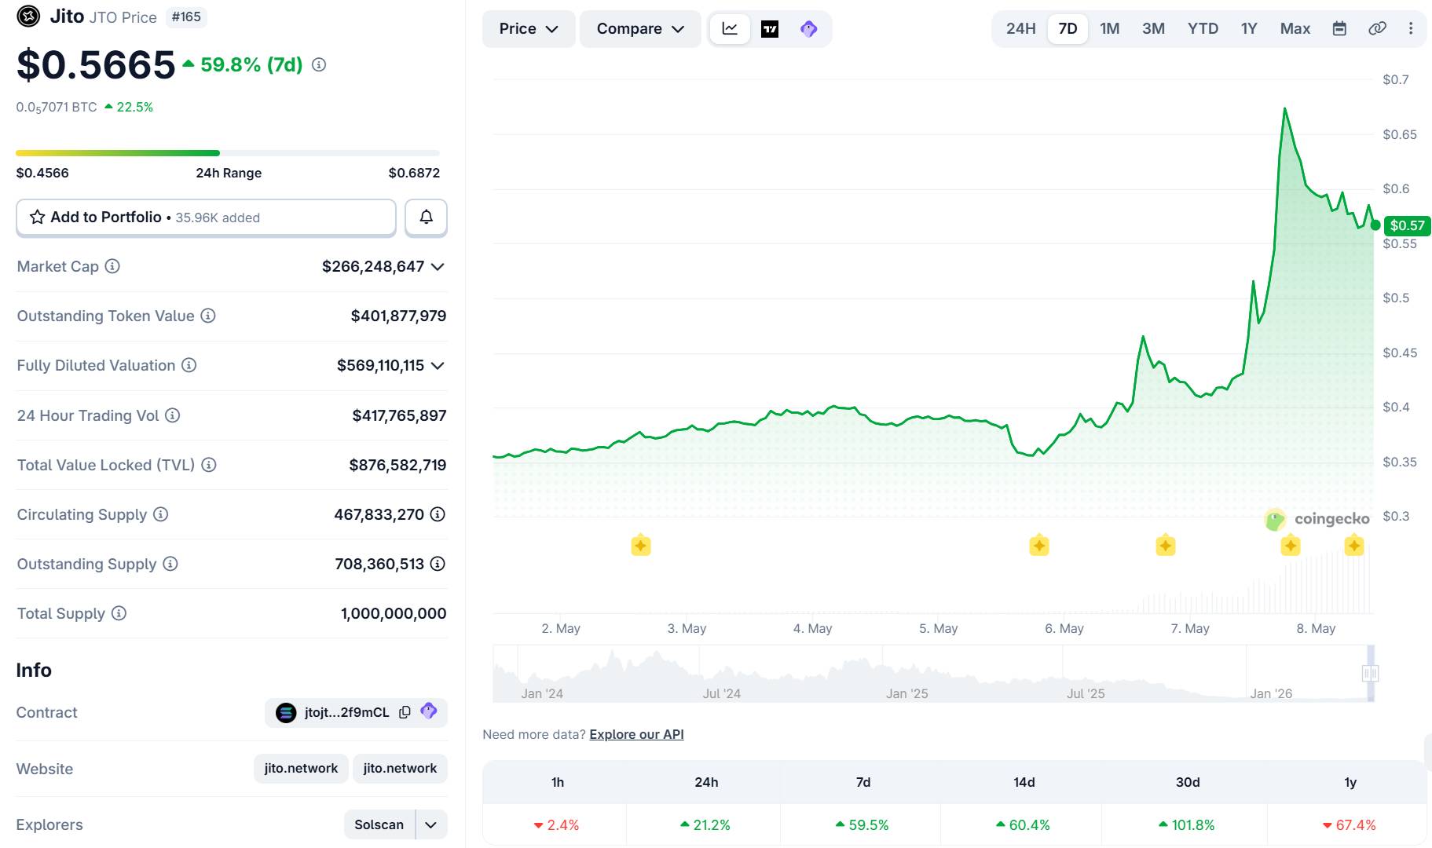This screenshot has height=848, width=1432.
Task: Select the 24H time range
Action: click(x=1020, y=28)
